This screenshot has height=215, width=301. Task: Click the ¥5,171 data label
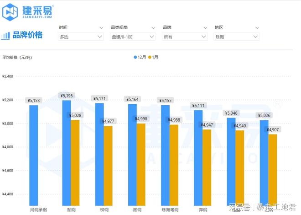point(99,98)
